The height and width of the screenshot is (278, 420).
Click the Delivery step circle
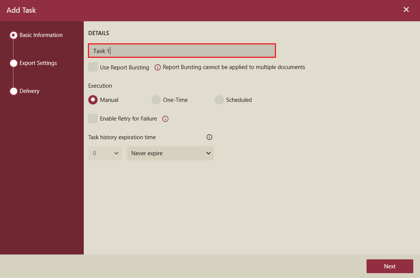click(13, 91)
